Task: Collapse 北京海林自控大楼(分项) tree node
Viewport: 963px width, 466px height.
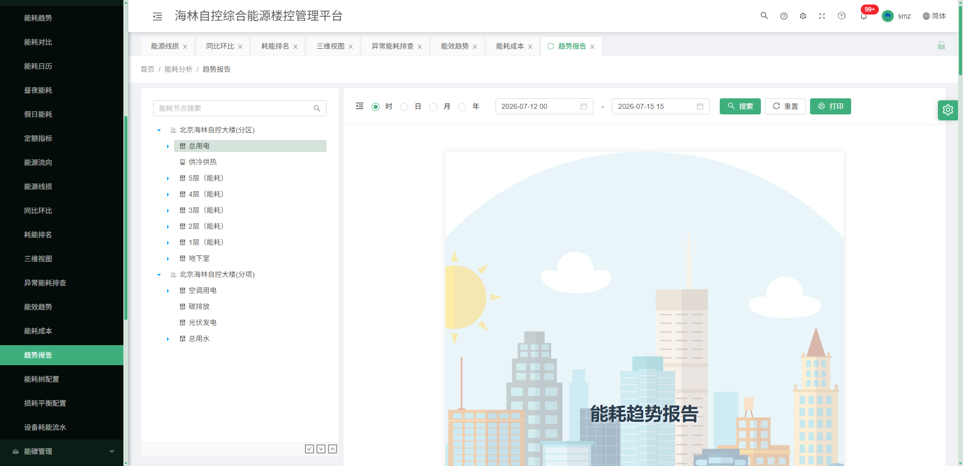Action: 159,275
